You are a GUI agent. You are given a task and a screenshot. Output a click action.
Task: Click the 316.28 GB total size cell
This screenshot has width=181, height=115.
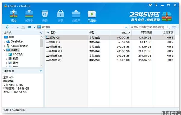(123, 60)
